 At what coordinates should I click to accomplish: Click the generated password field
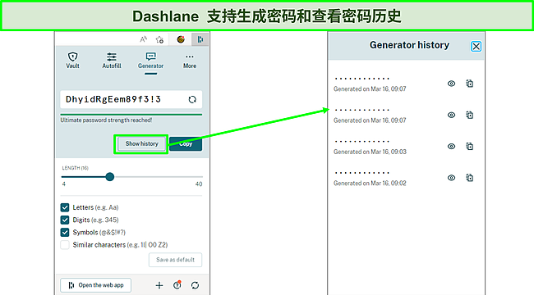tap(131, 99)
